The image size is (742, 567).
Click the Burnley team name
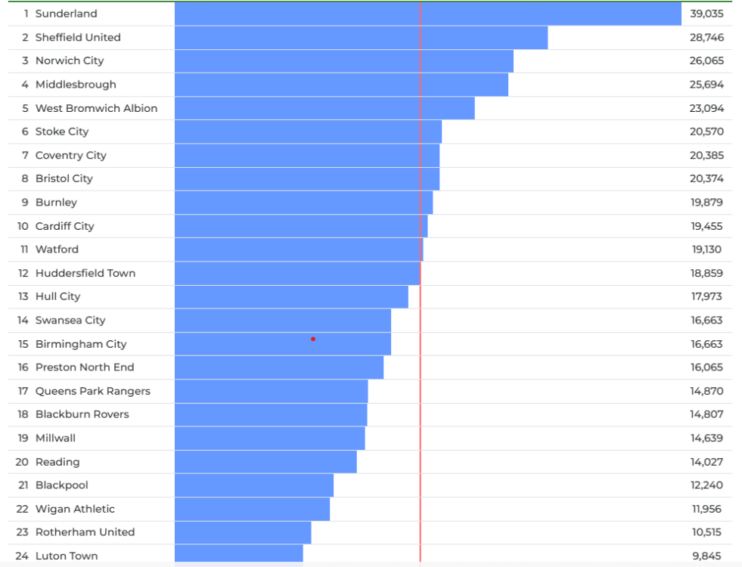(56, 203)
